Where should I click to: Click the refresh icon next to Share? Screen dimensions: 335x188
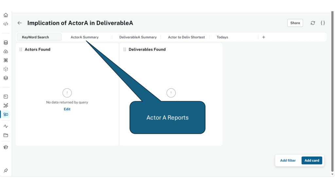(x=313, y=23)
